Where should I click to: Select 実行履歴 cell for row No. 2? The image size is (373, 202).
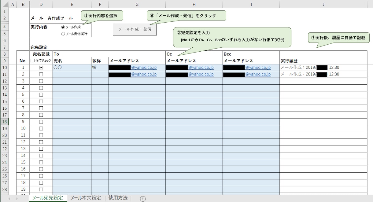[323, 74]
